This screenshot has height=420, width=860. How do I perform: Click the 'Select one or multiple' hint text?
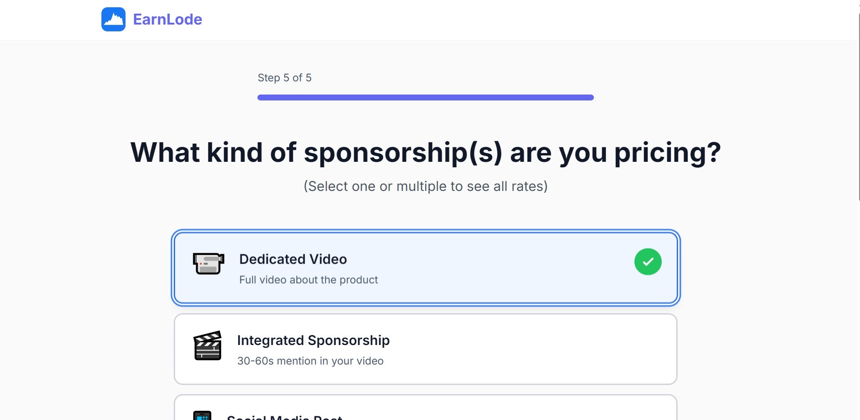pyautogui.click(x=426, y=186)
